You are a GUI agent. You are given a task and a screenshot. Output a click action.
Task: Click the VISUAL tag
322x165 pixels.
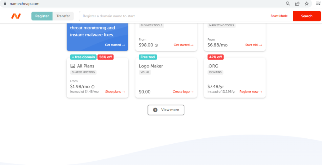point(145,72)
